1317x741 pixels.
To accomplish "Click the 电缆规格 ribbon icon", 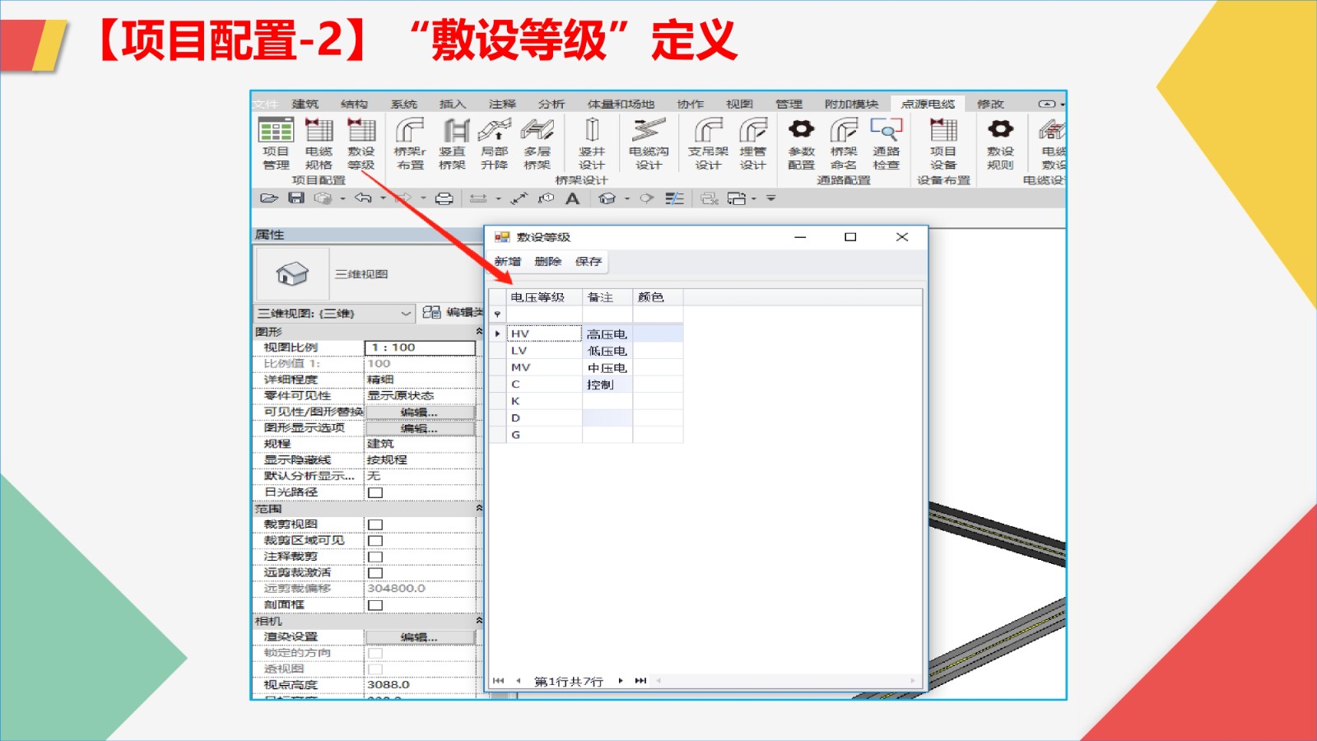I will tap(319, 142).
